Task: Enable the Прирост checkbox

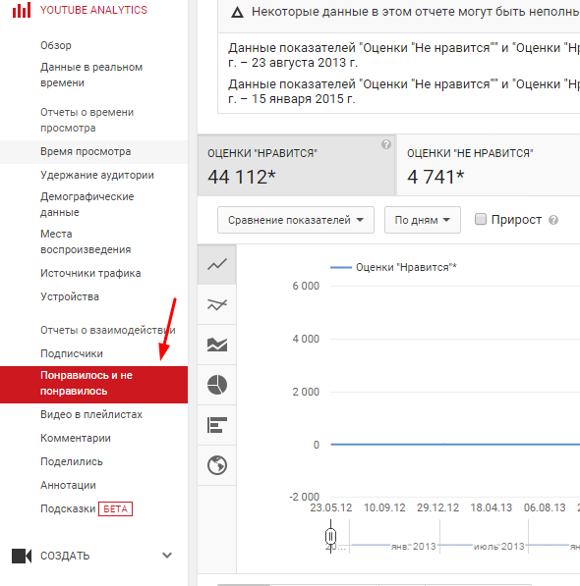Action: (x=481, y=219)
